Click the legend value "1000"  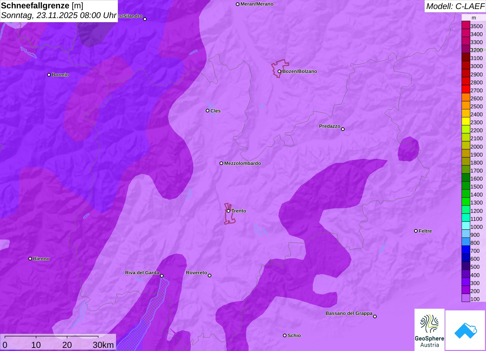[x=476, y=227]
